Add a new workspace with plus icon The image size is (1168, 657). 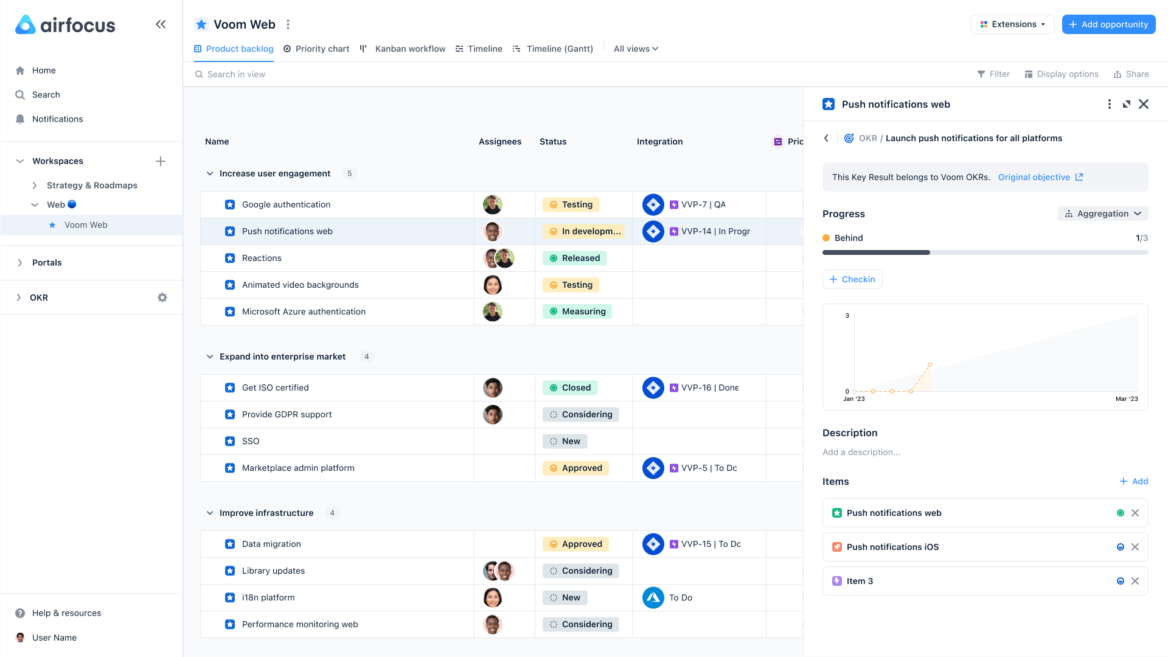coord(161,161)
